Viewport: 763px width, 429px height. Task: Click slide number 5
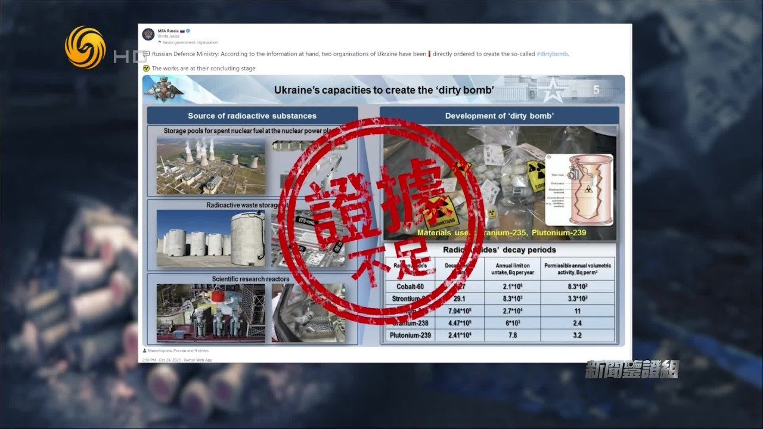click(596, 90)
